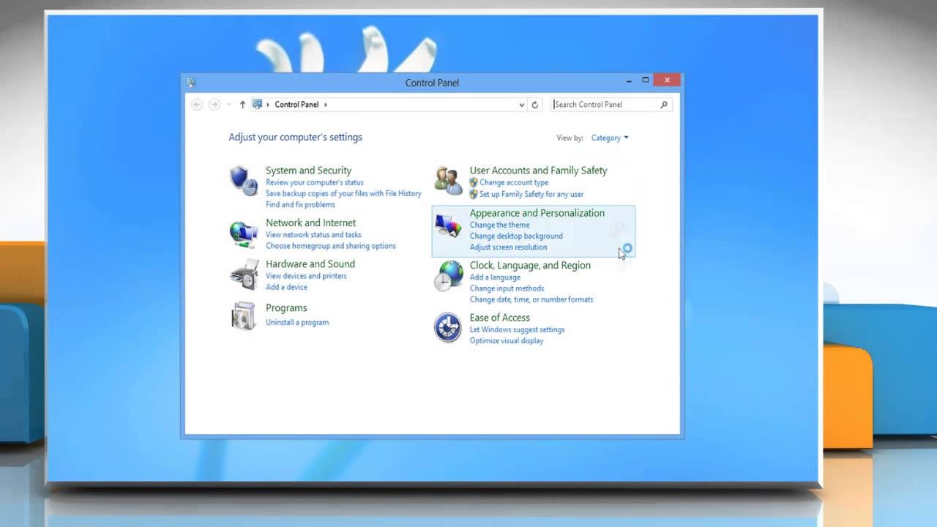
Task: Click Adjust screen resolution
Action: point(508,247)
